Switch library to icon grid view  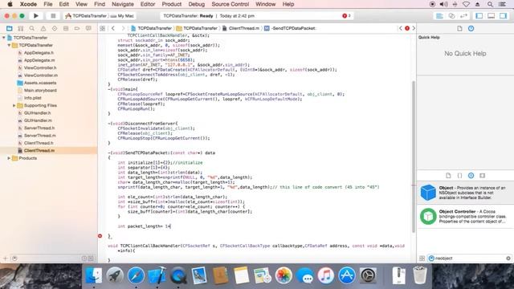click(422, 258)
